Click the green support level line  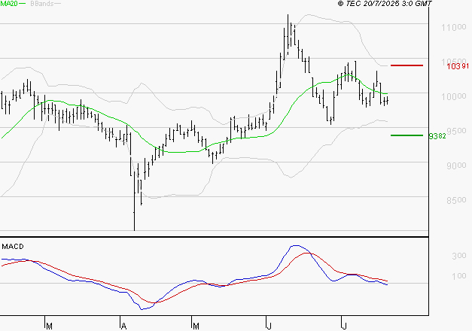tap(407, 135)
